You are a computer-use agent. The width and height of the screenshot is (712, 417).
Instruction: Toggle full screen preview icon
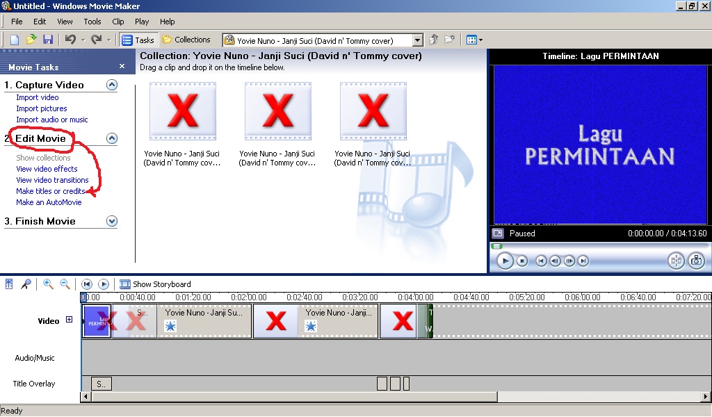(x=498, y=234)
